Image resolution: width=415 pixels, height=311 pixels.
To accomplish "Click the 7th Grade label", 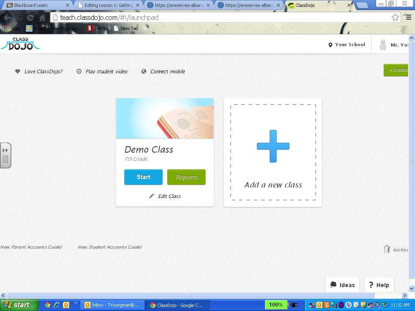I will pyautogui.click(x=136, y=159).
